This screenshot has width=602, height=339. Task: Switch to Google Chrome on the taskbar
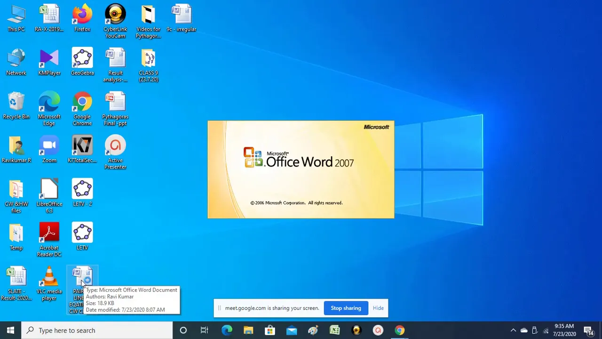400,330
